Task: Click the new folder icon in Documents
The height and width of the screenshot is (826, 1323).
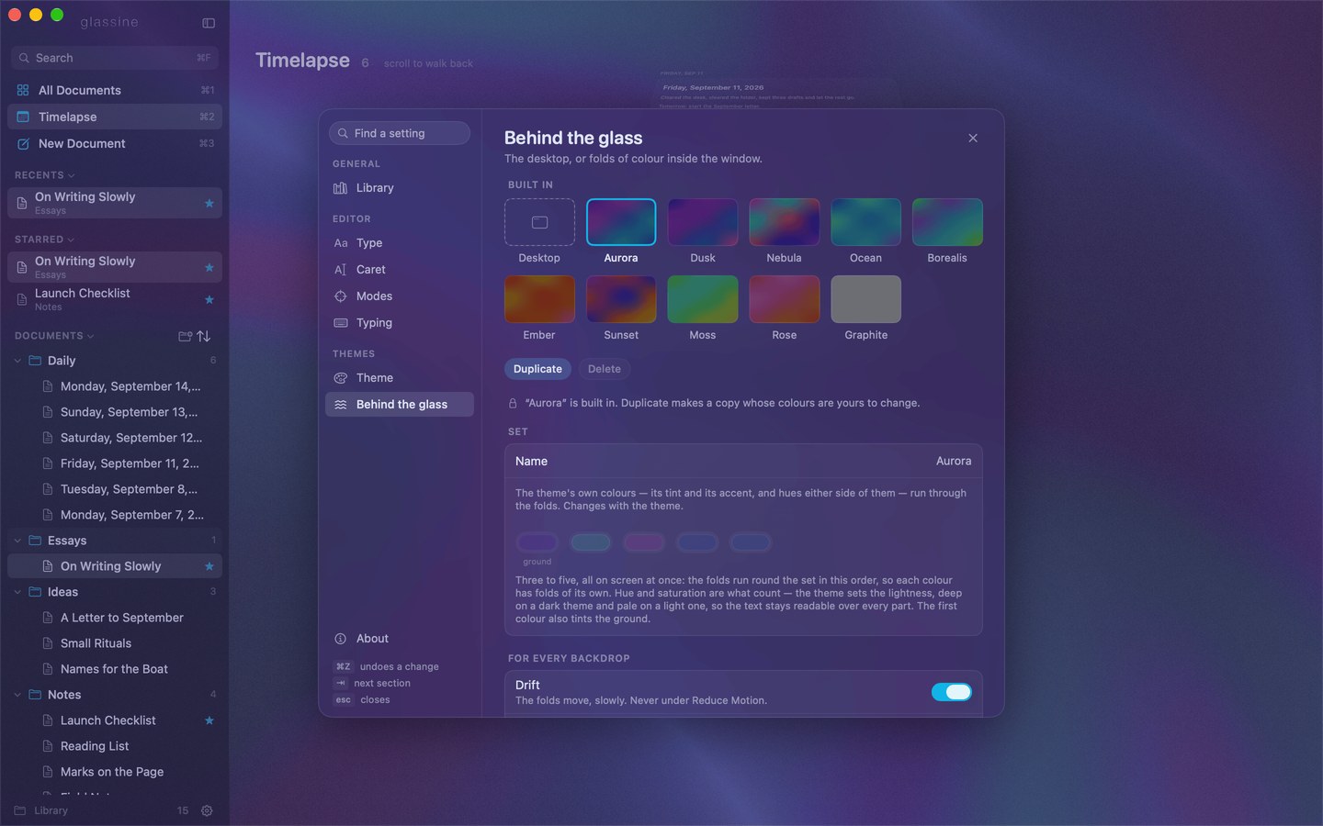Action: [185, 336]
